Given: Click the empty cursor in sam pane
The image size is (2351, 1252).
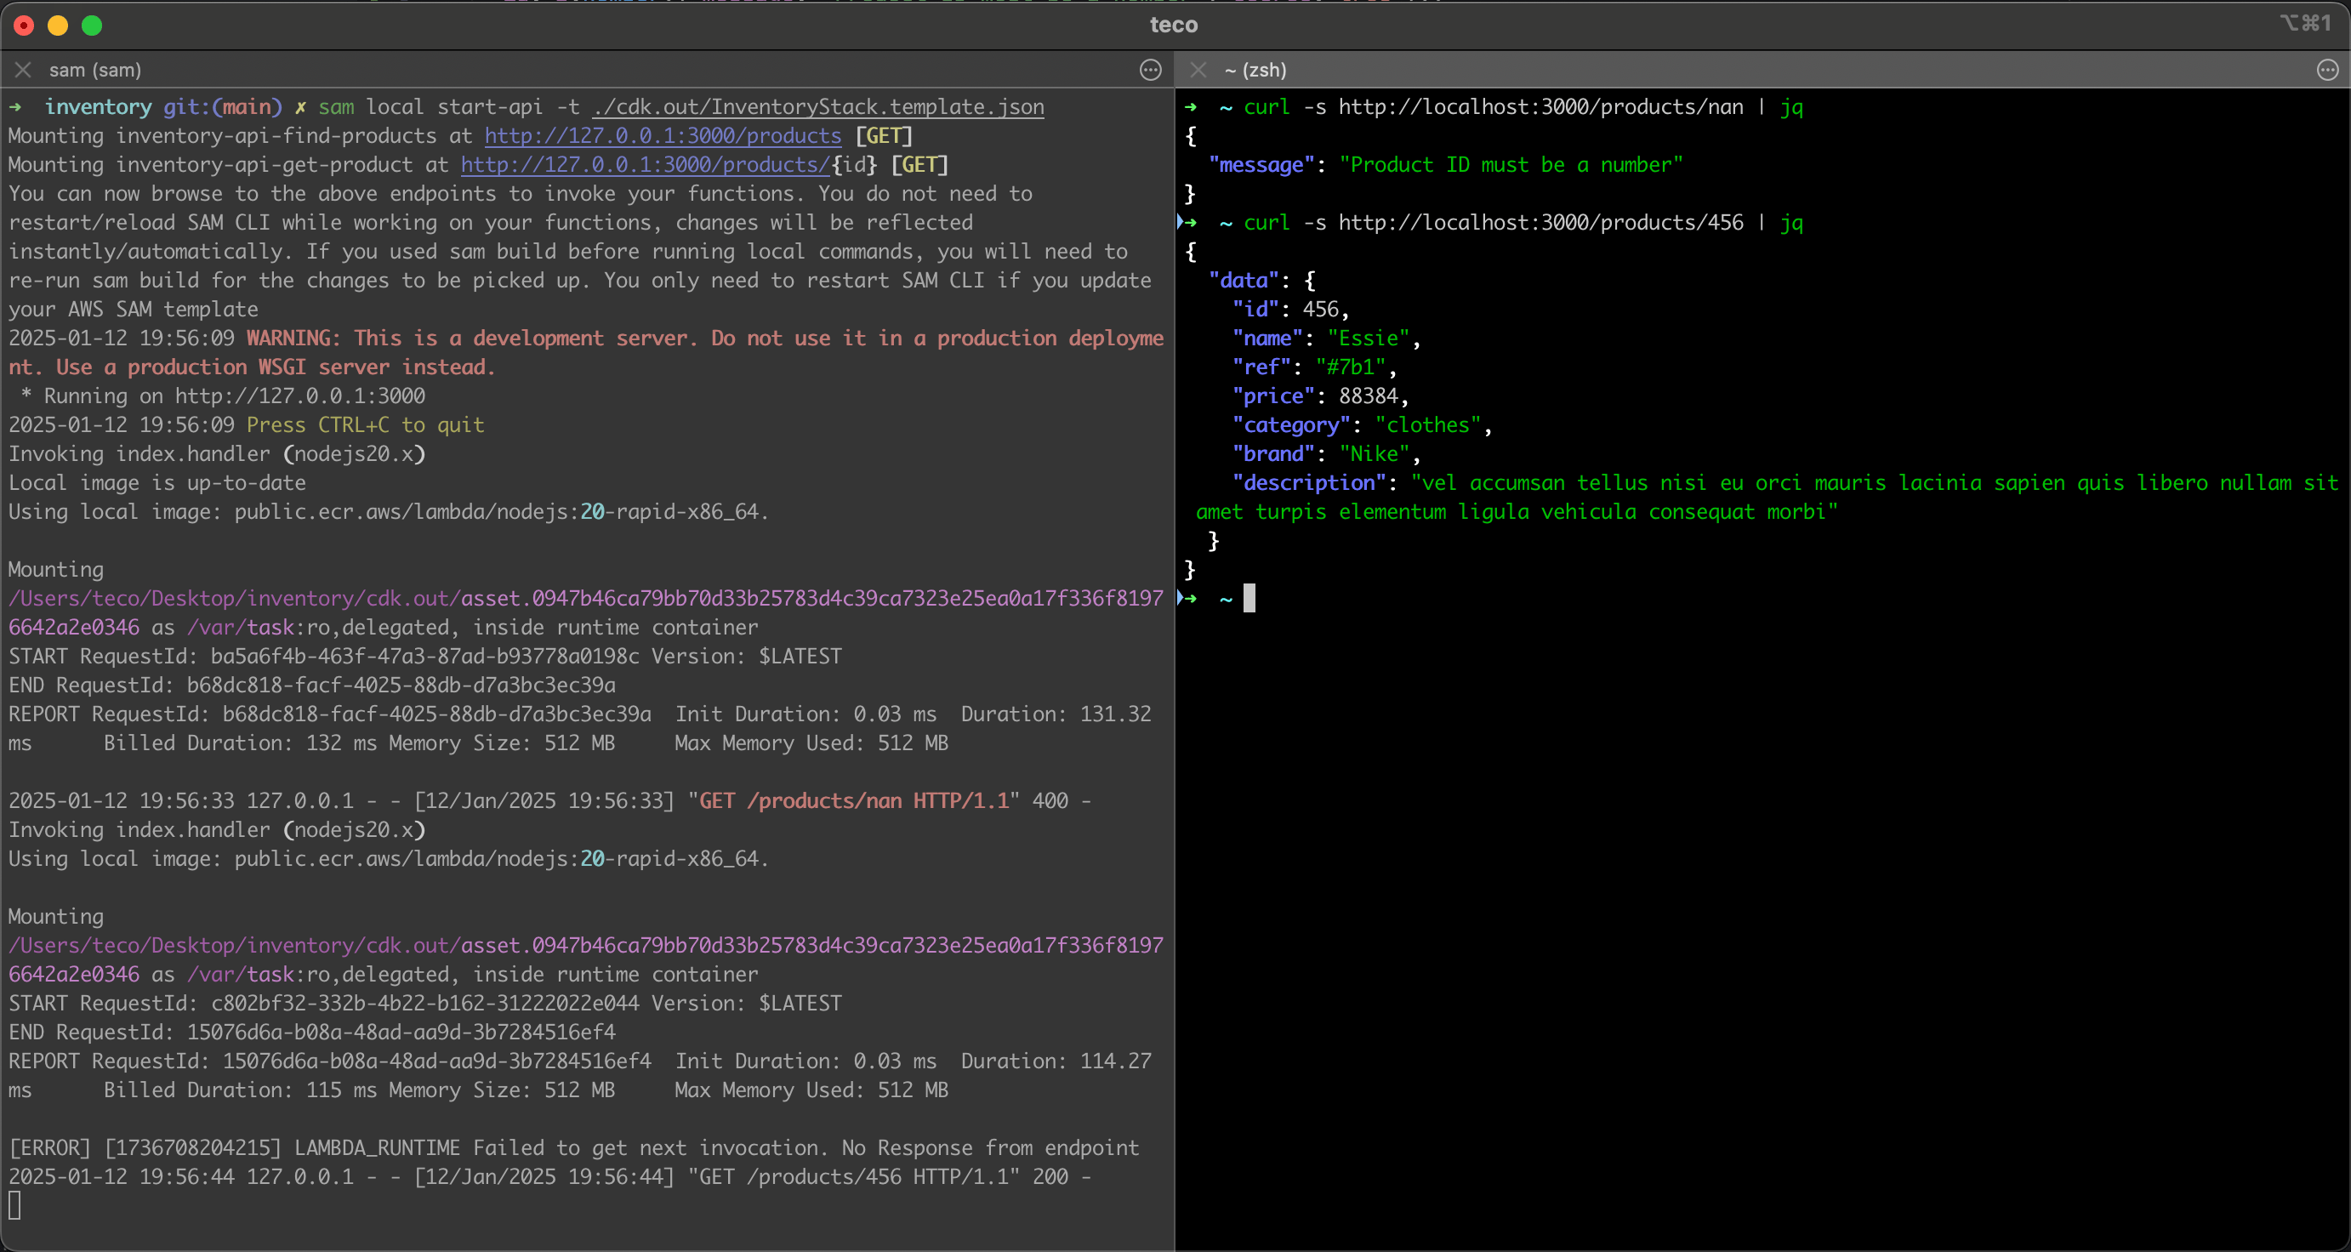Looking at the screenshot, I should point(14,1206).
